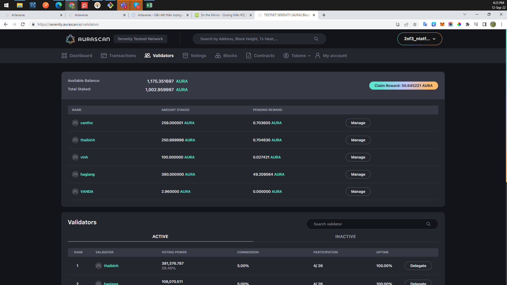Switch to the INACTIVE validators tab

[345, 236]
